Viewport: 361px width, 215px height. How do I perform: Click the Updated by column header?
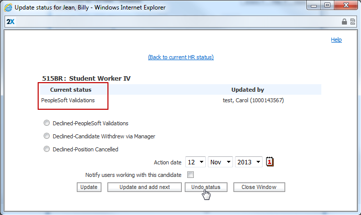click(248, 90)
